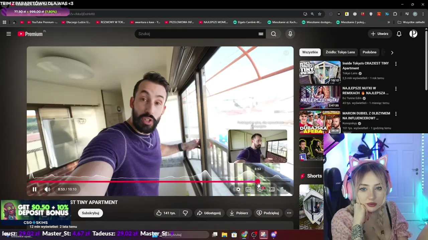The width and height of the screenshot is (428, 240).
Task: Open the YouTube hamburger guide menu
Action: pyautogui.click(x=9, y=34)
